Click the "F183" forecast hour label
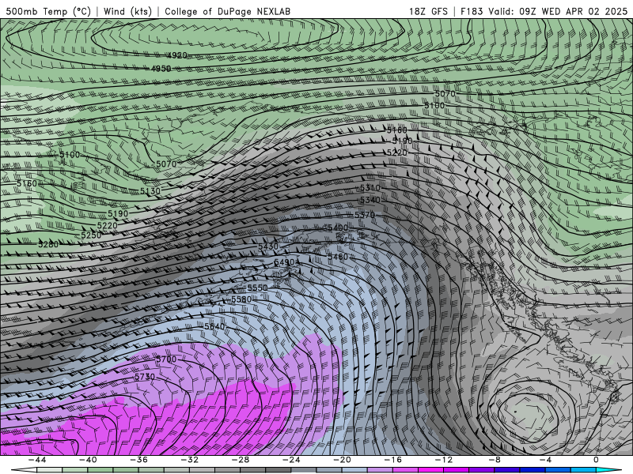Image resolution: width=633 pixels, height=474 pixels. pos(472,11)
